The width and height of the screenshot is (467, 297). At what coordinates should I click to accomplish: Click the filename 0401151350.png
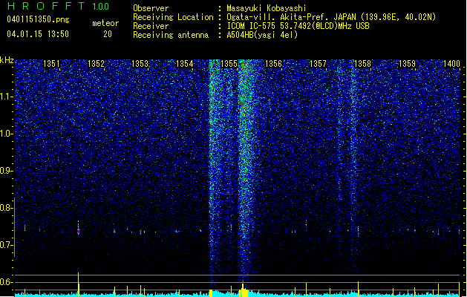[38, 19]
